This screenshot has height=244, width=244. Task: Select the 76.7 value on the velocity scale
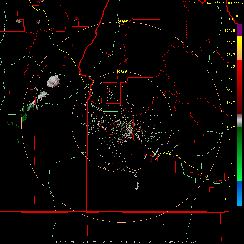click(x=231, y=54)
